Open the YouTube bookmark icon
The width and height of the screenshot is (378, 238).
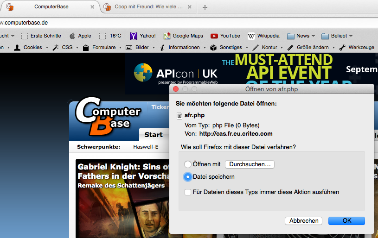click(x=214, y=36)
